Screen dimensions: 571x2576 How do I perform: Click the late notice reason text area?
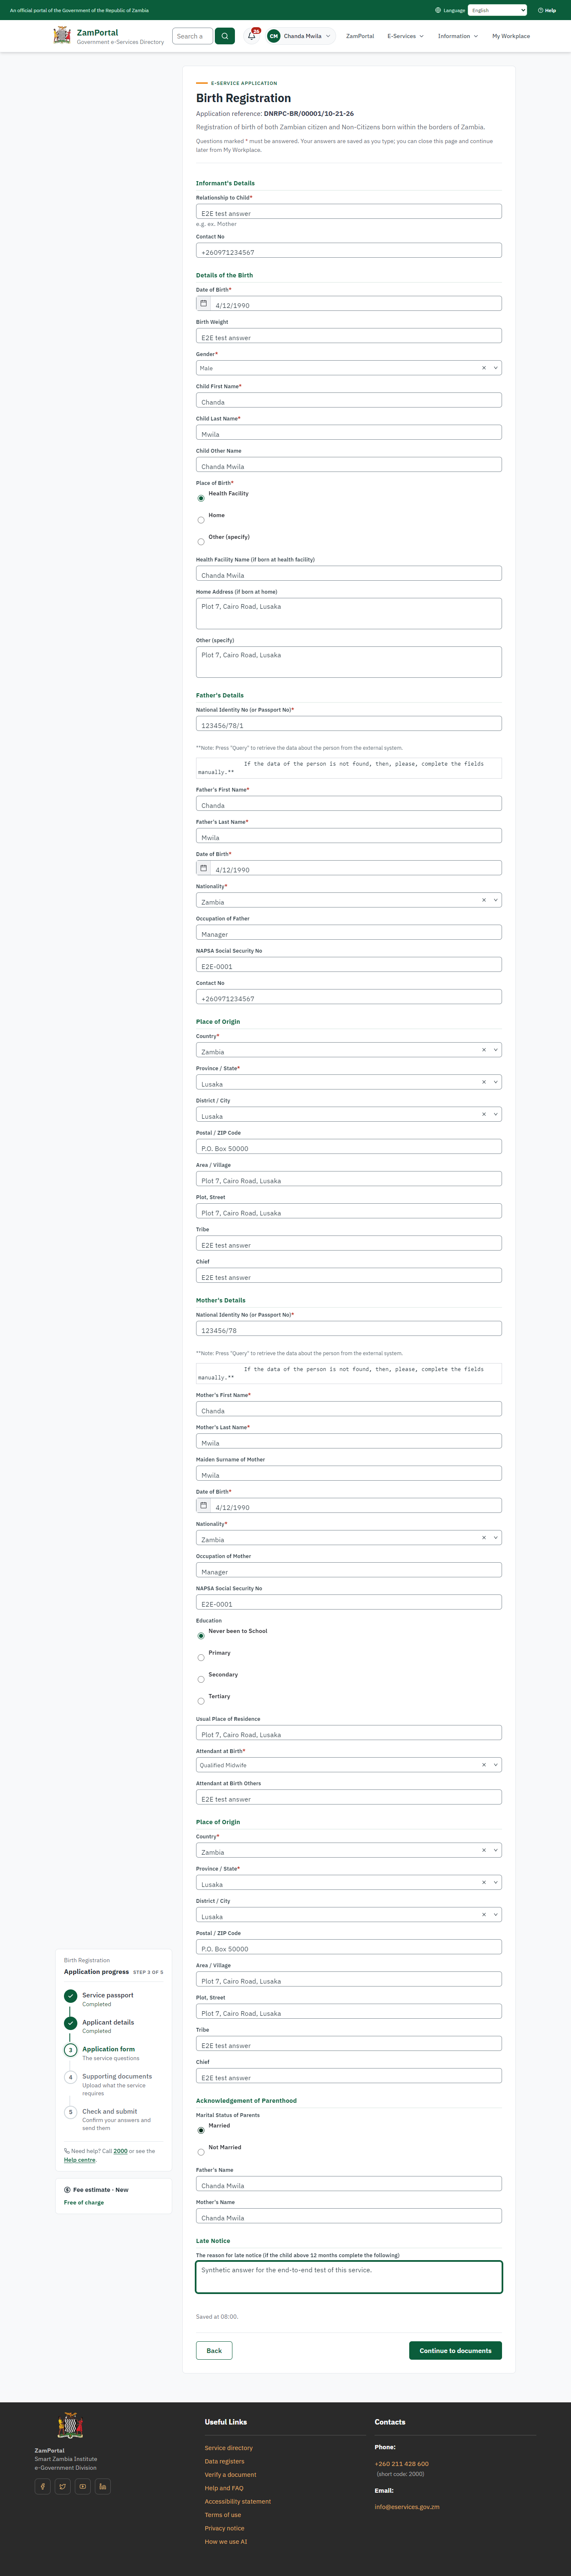348,2277
